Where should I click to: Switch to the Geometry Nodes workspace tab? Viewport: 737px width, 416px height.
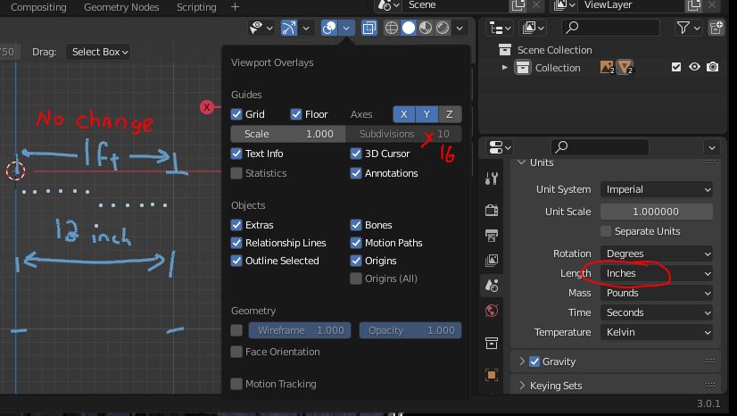pyautogui.click(x=121, y=7)
